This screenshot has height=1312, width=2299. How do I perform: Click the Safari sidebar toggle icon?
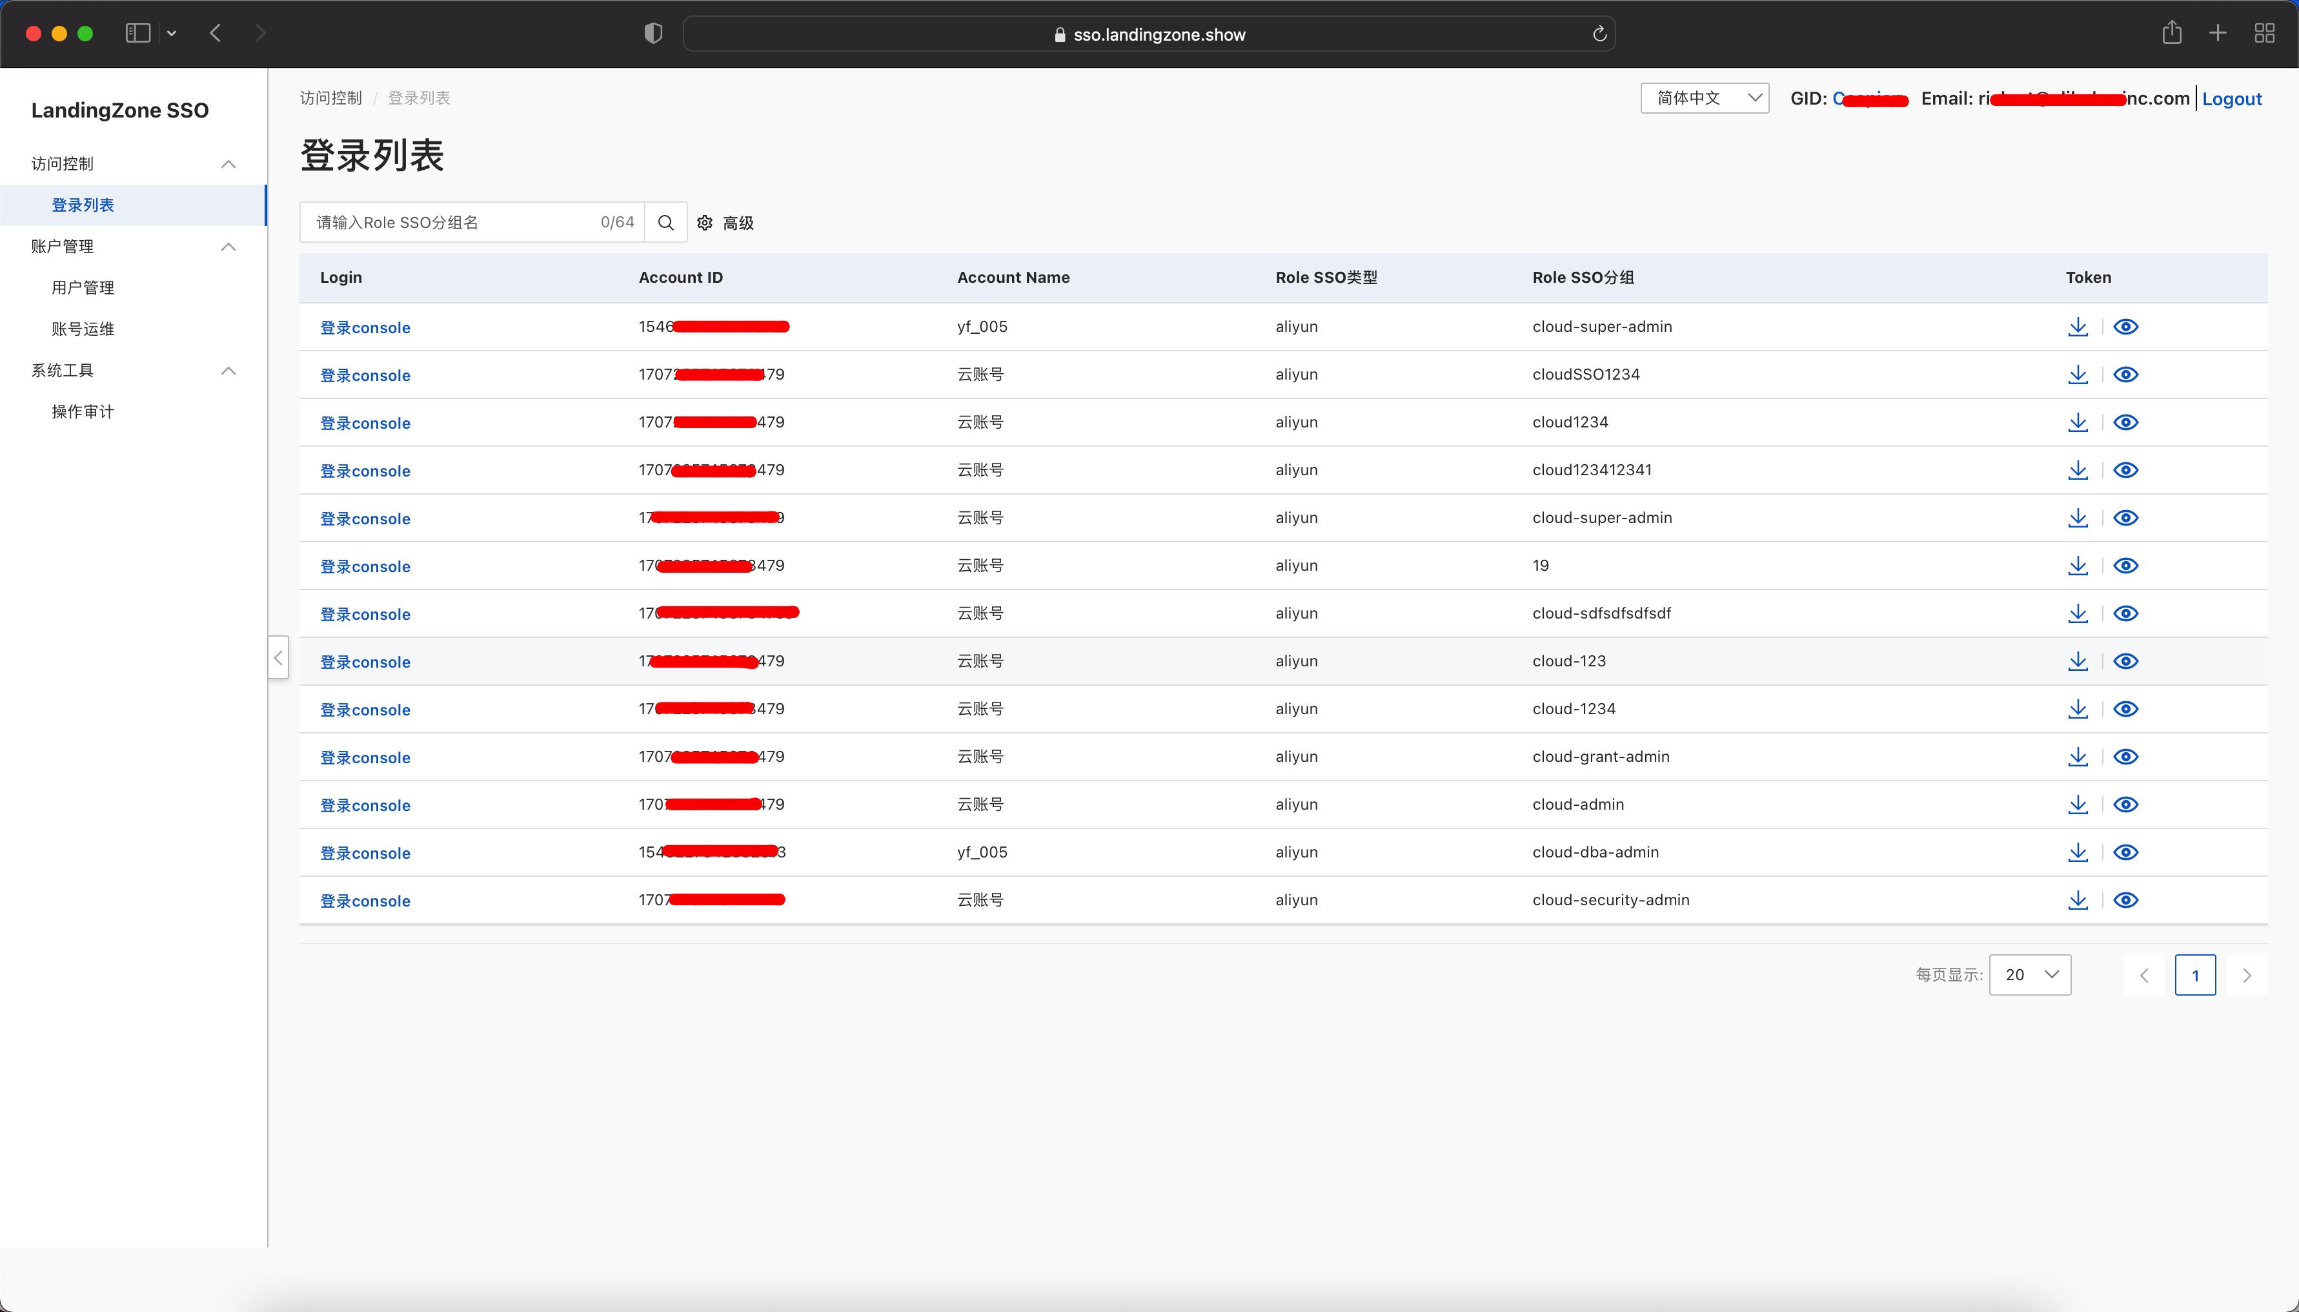(137, 34)
